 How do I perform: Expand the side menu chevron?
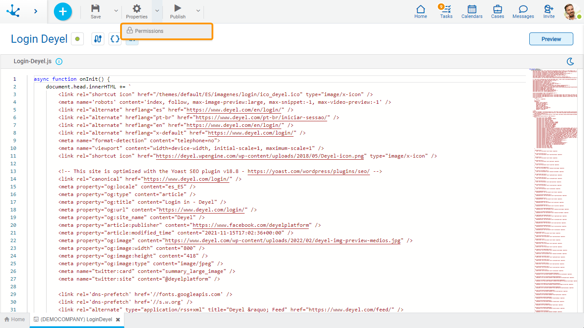click(35, 12)
